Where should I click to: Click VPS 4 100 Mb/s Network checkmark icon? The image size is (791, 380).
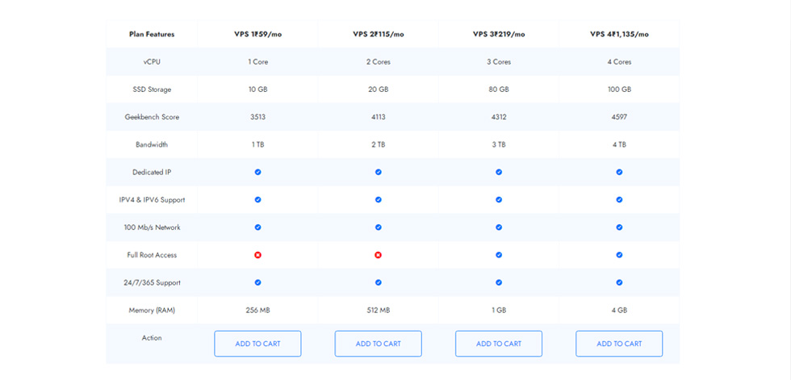pos(620,228)
